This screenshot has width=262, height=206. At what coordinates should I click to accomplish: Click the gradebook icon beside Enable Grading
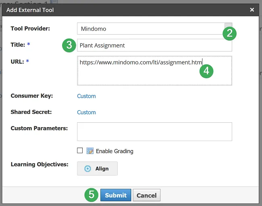[x=90, y=151]
